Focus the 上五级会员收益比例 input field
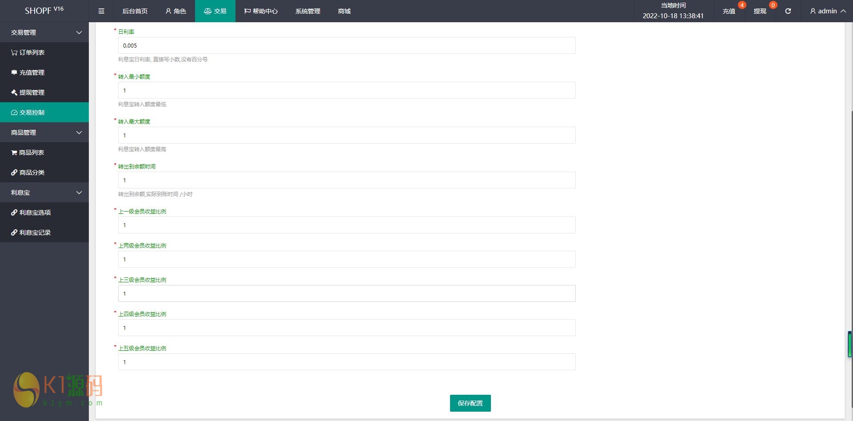Viewport: 853px width, 421px height. click(347, 362)
